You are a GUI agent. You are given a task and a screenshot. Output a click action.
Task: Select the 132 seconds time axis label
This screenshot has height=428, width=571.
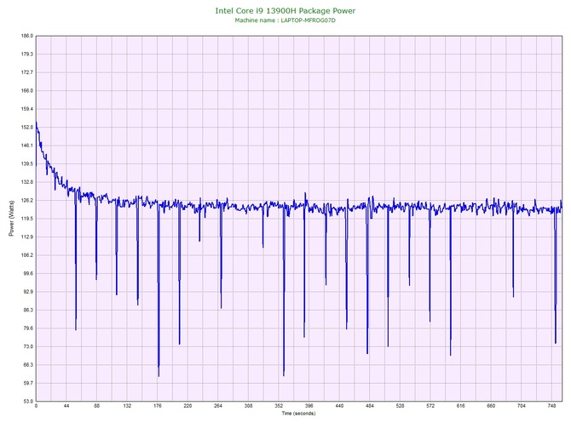(127, 406)
